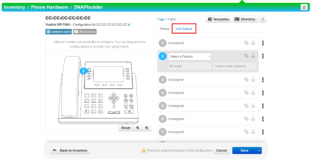Toggle lock icon on row 3
This screenshot has width=312, height=161.
point(253,80)
